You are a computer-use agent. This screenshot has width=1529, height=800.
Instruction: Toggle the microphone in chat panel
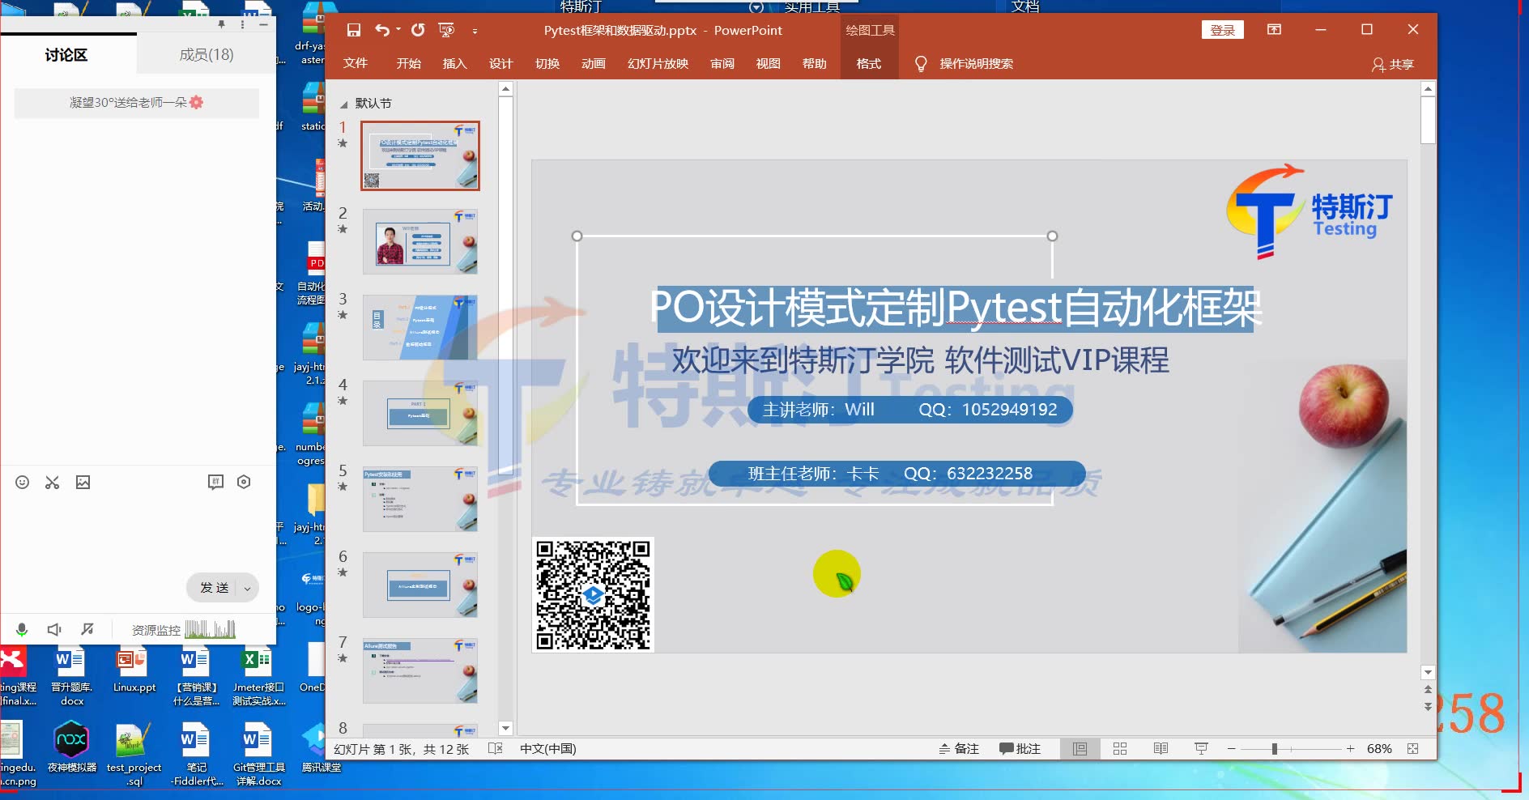coord(22,629)
